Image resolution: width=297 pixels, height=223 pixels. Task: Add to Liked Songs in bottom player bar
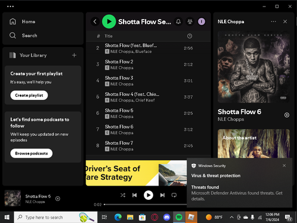pos(58,199)
